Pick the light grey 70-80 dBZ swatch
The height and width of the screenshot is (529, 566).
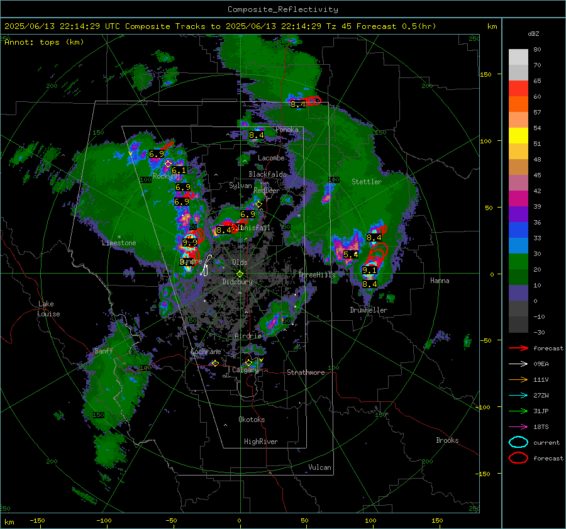(x=518, y=57)
